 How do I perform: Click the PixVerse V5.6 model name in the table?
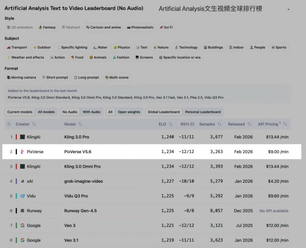coord(78,152)
